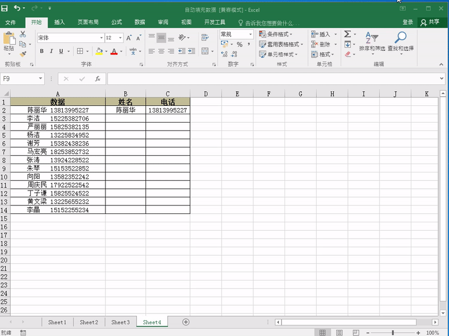
Task: Click Increase Decimal icon
Action: [x=224, y=54]
